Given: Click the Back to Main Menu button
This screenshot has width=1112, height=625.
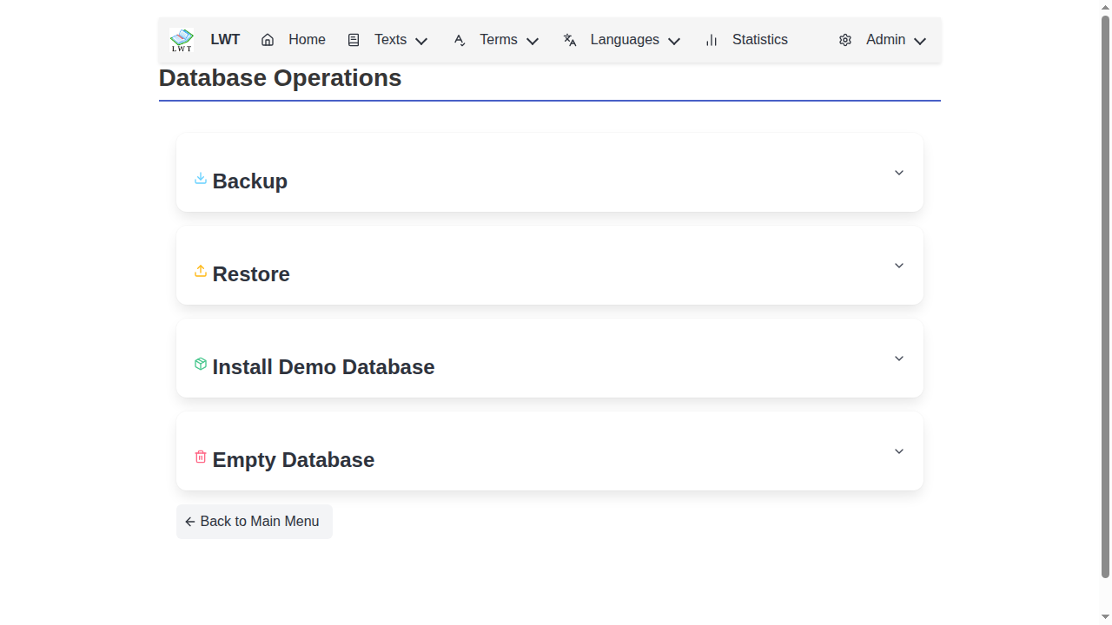Looking at the screenshot, I should tap(254, 521).
